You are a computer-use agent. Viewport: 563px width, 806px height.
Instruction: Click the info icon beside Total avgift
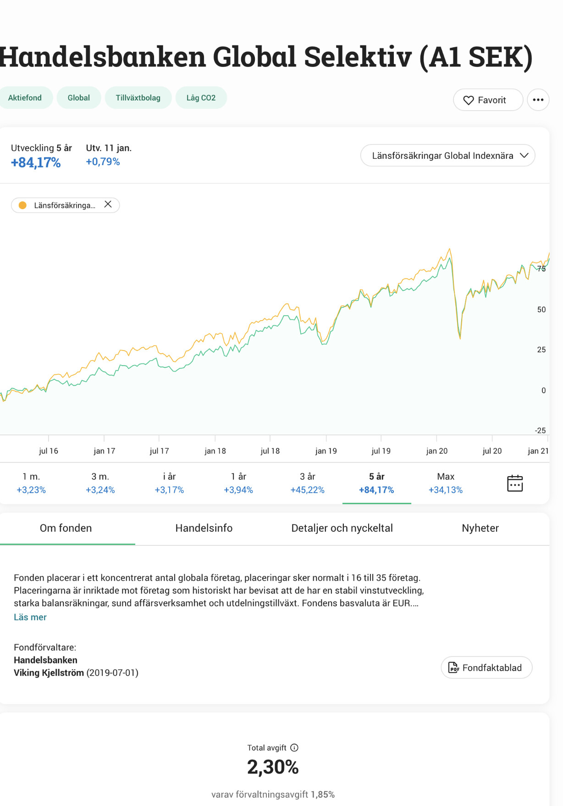coord(294,748)
